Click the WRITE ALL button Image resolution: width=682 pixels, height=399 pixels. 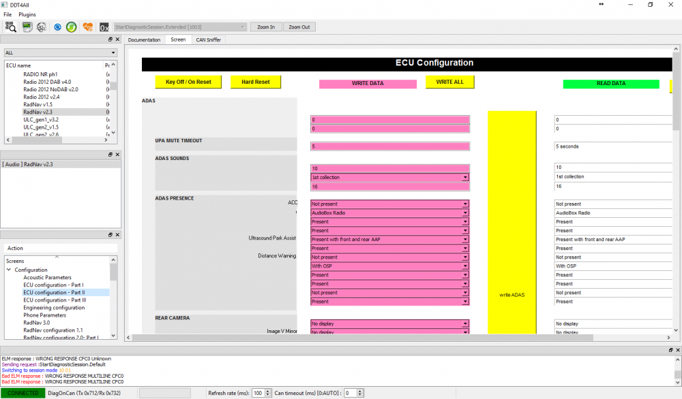449,82
